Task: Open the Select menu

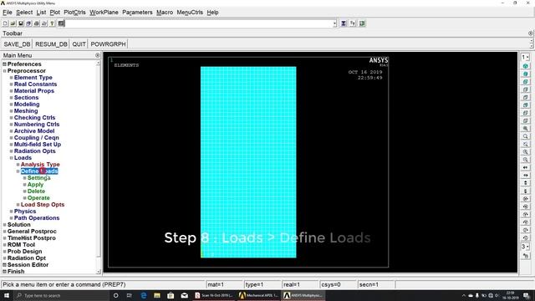Action: (24, 13)
